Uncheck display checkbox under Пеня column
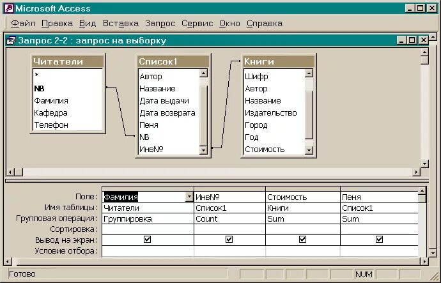 pyautogui.click(x=379, y=240)
